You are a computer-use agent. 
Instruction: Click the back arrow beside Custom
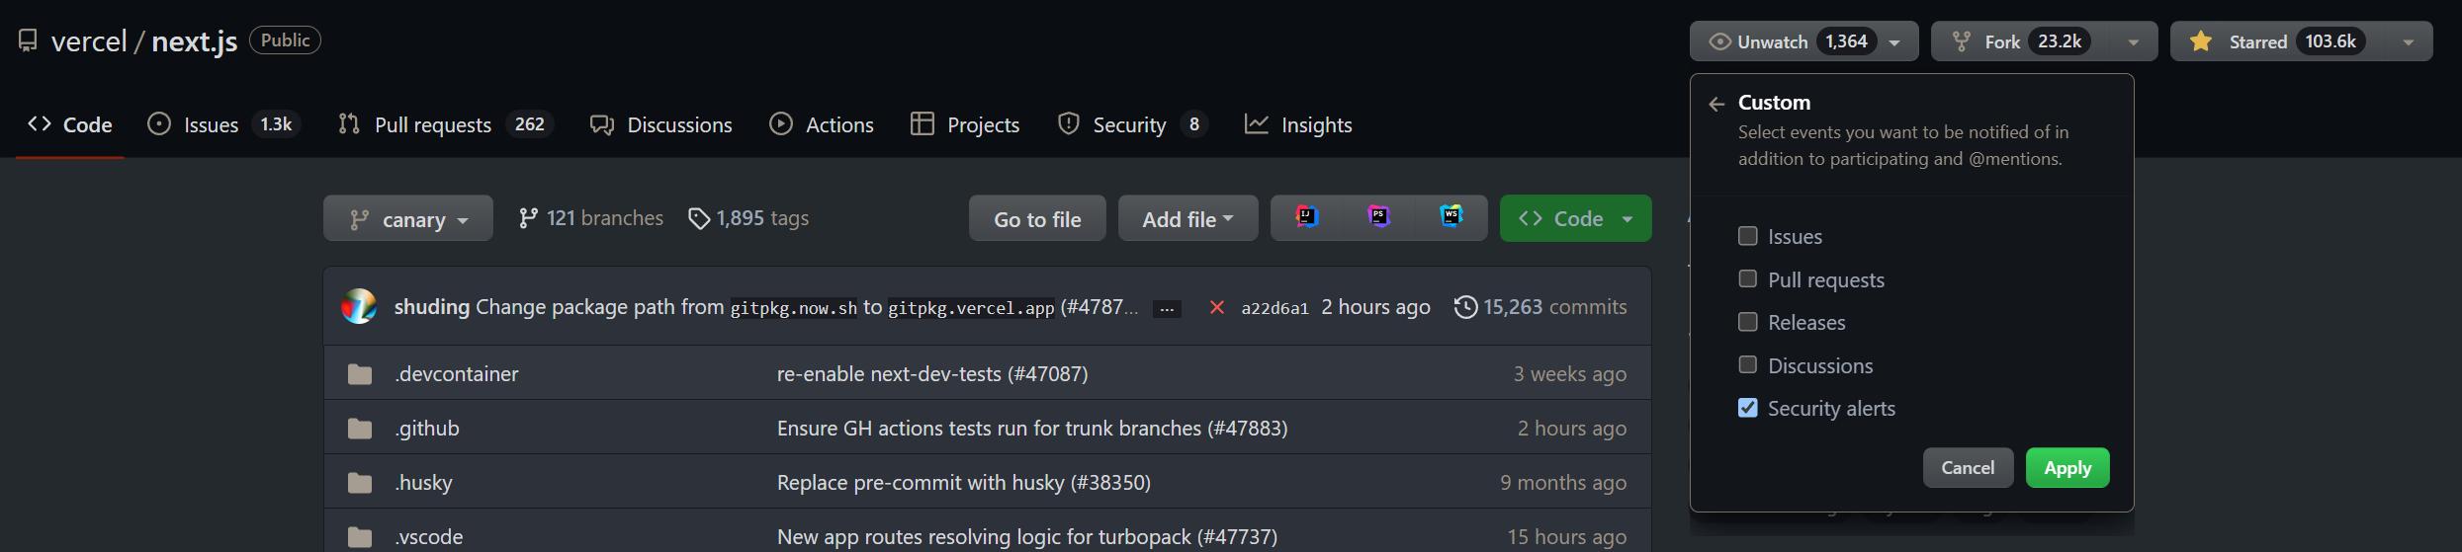pyautogui.click(x=1716, y=104)
